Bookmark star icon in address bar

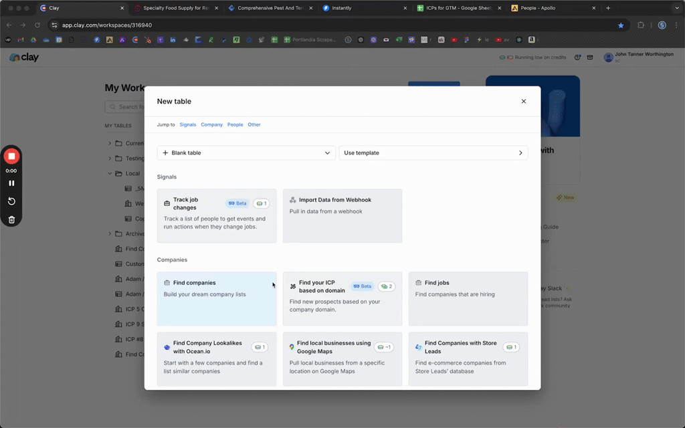click(621, 25)
